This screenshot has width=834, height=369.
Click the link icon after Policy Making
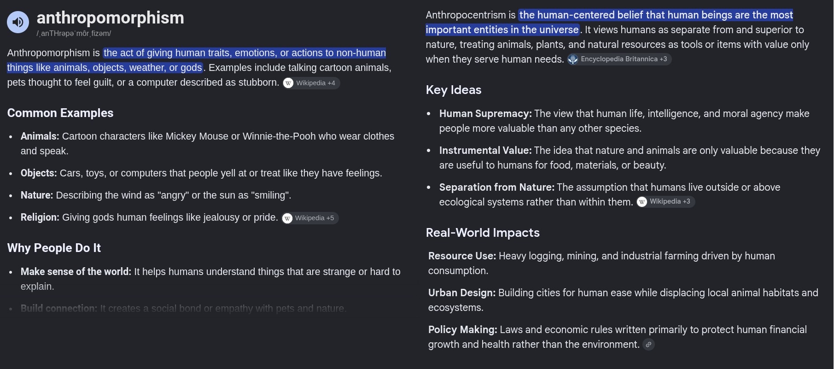click(648, 345)
